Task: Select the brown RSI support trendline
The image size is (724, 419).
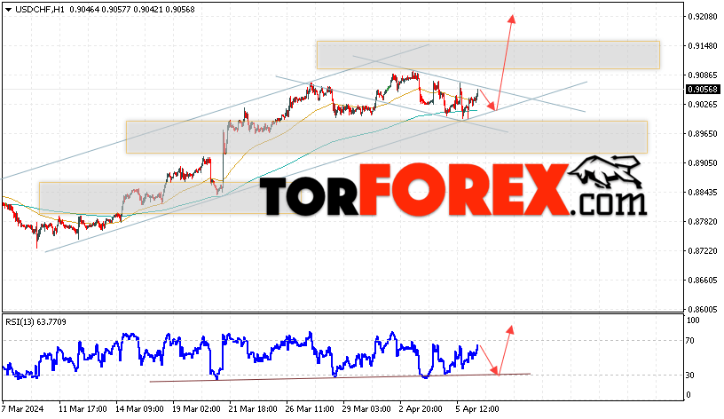Action: [x=341, y=378]
